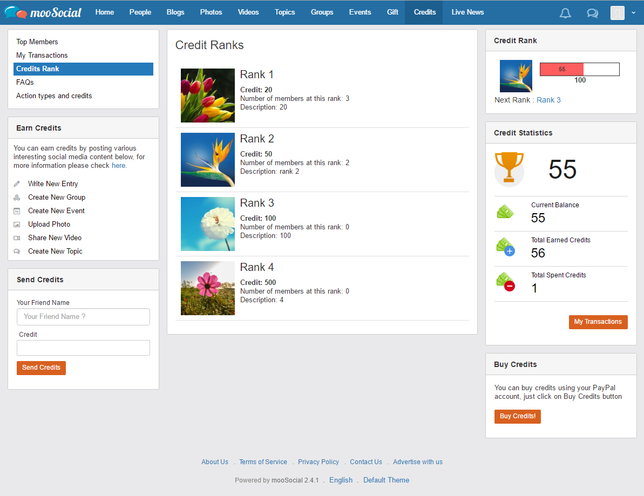Click the Total Earned Credits plus icon
This screenshot has width=644, height=496.
[506, 247]
